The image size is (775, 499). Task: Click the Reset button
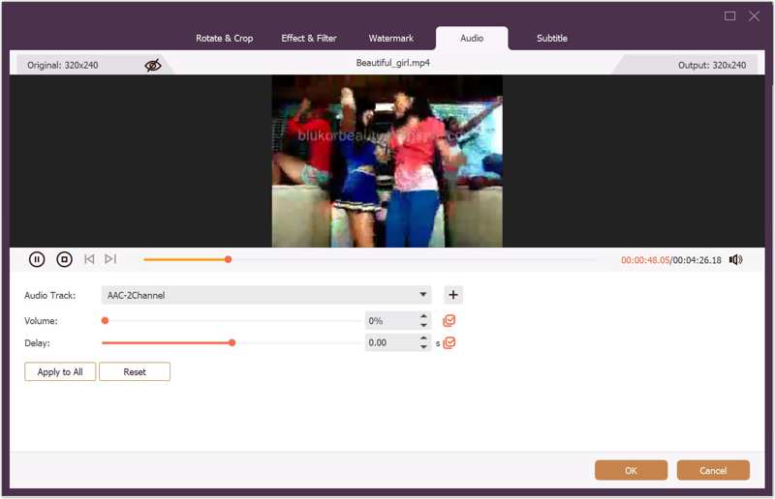[x=135, y=371]
